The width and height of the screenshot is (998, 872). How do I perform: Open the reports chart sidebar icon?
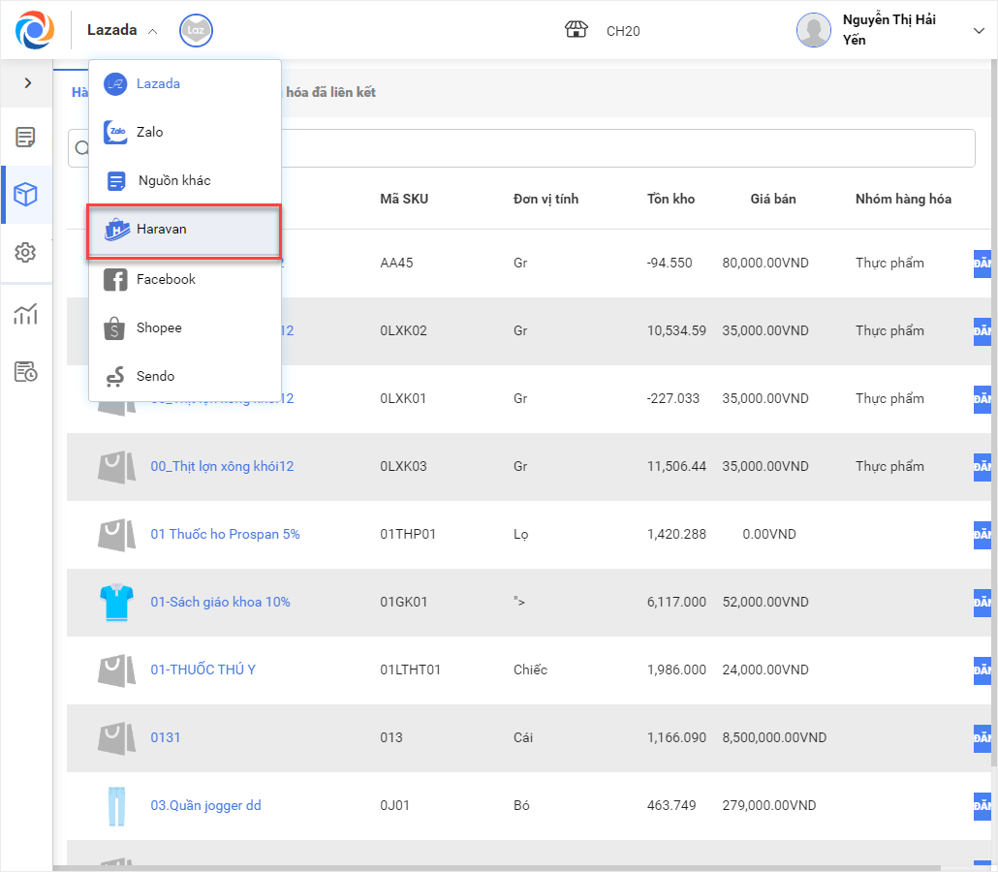tap(26, 314)
